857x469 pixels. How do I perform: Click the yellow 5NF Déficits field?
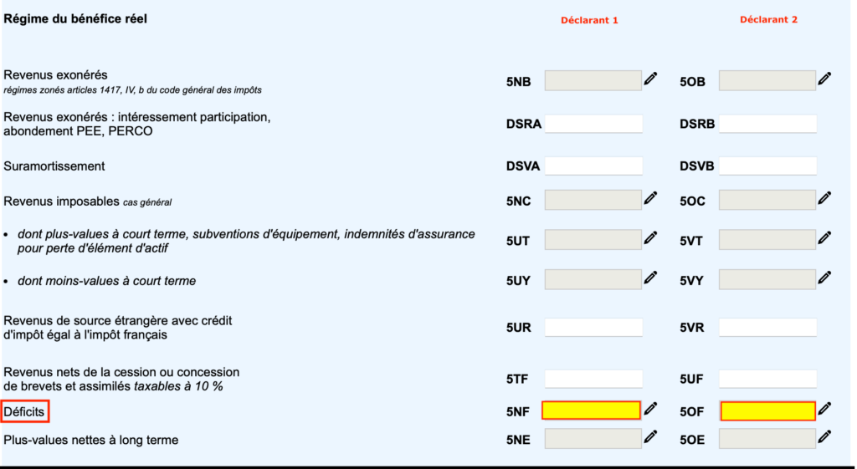click(x=591, y=410)
